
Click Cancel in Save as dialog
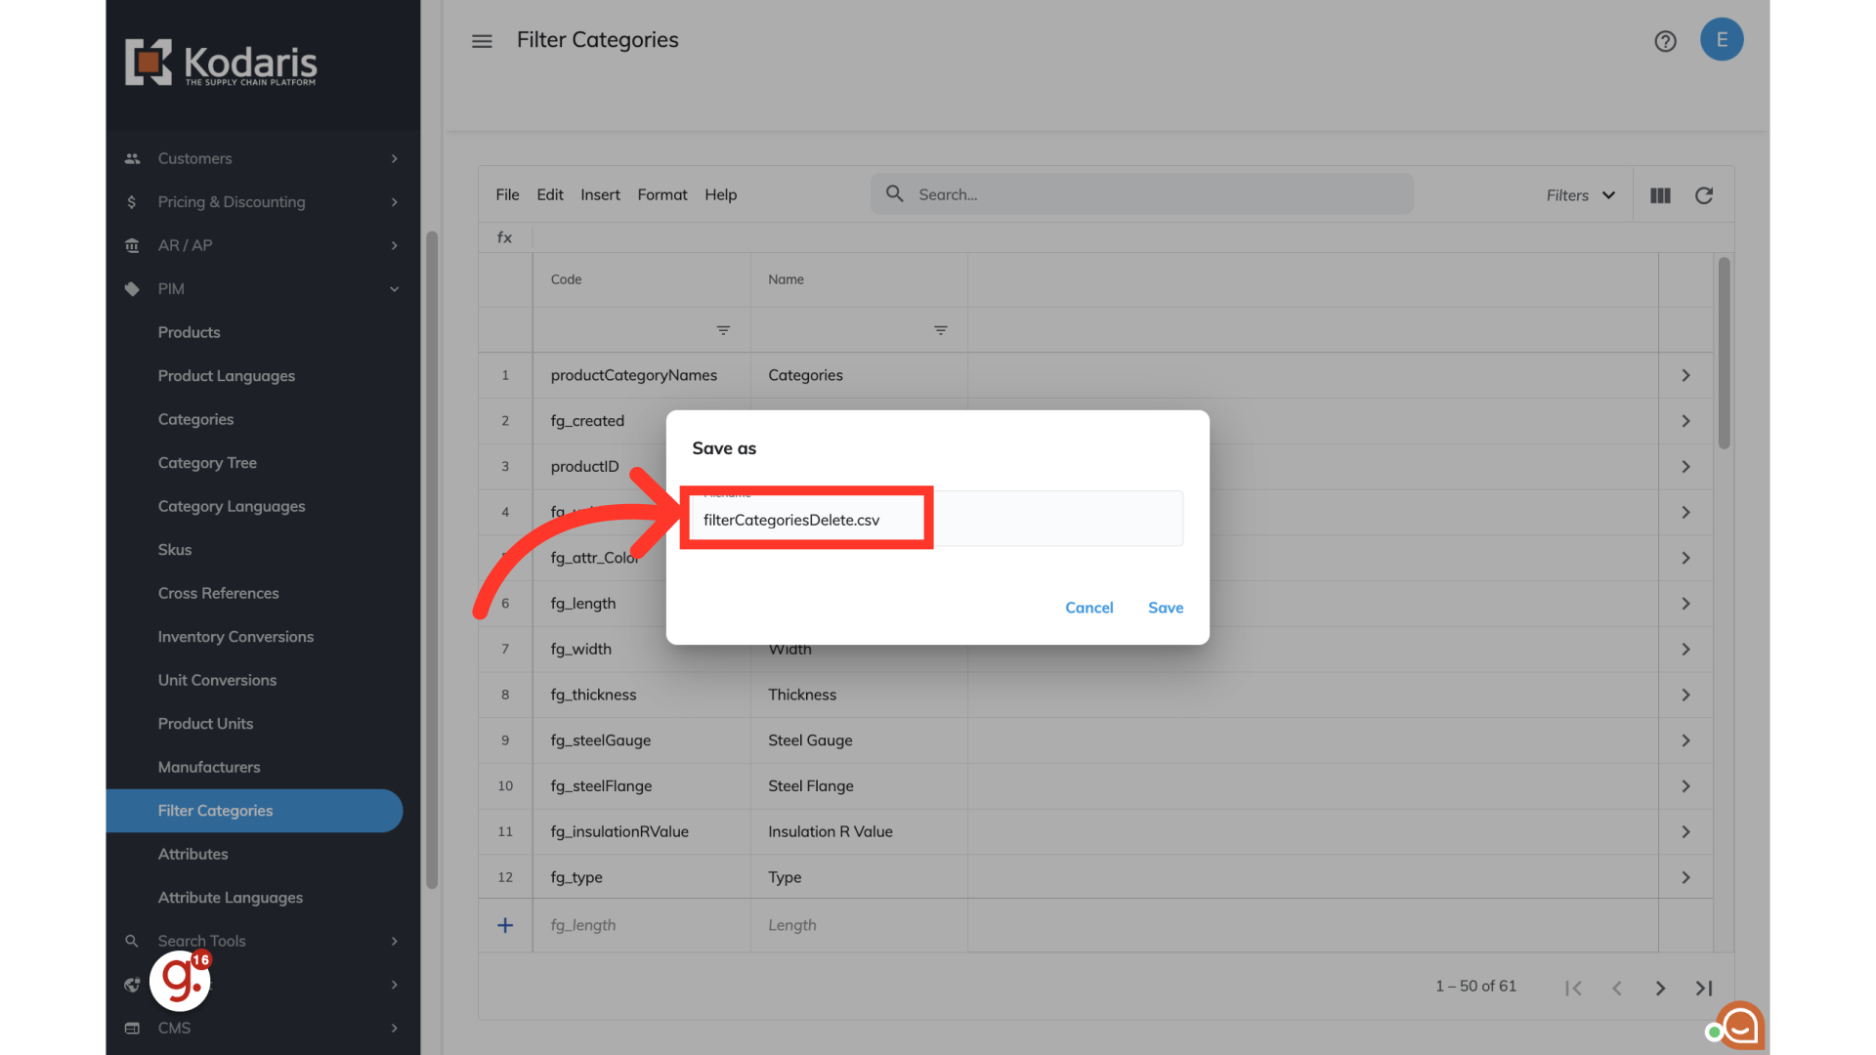click(1088, 608)
